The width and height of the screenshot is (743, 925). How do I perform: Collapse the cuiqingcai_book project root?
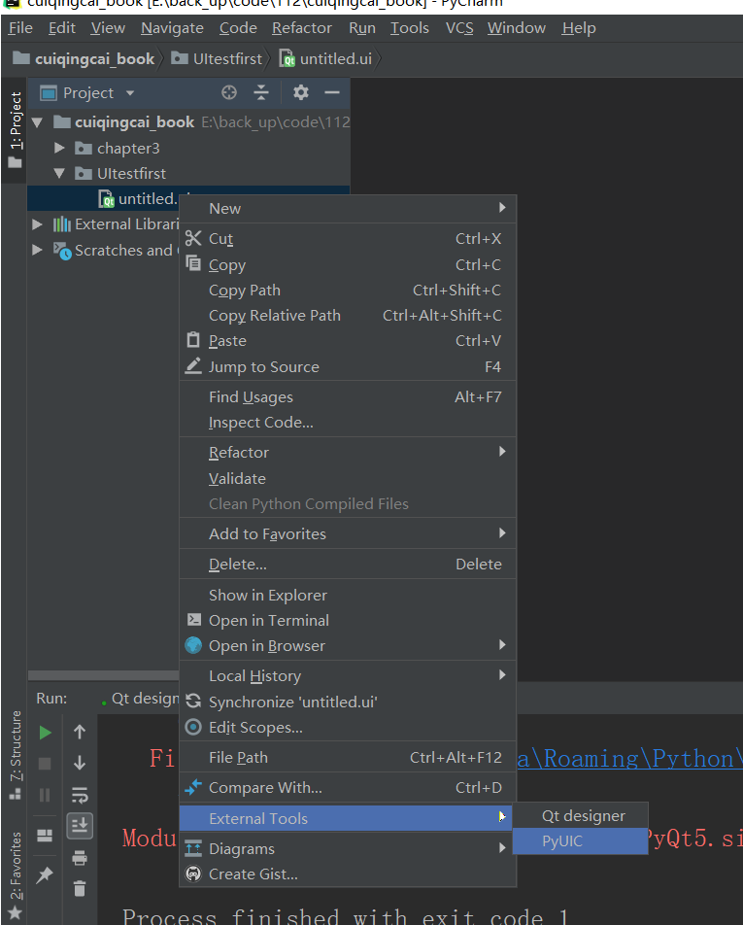38,122
